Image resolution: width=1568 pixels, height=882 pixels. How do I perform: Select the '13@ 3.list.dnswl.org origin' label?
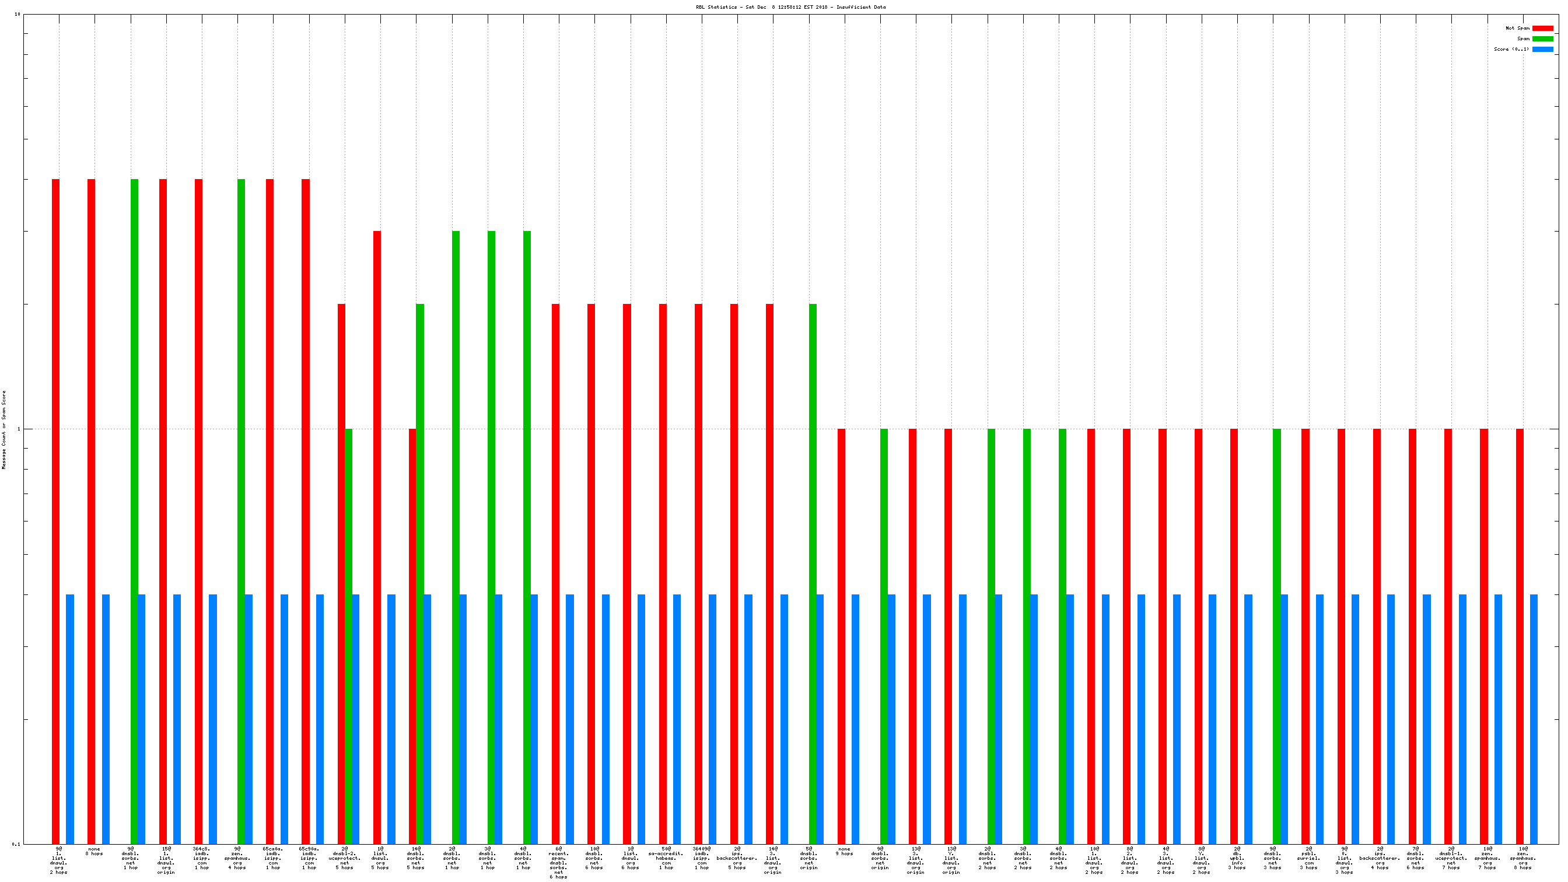click(915, 860)
